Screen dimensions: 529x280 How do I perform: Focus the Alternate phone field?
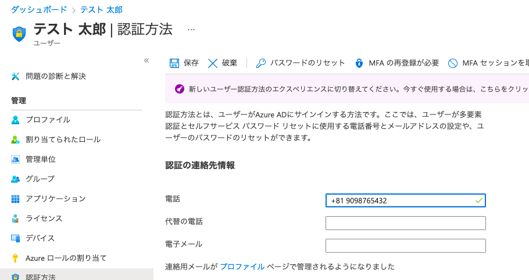(405, 223)
